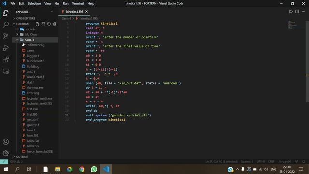
Task: Run the current file with play icon
Action: (x=291, y=12)
